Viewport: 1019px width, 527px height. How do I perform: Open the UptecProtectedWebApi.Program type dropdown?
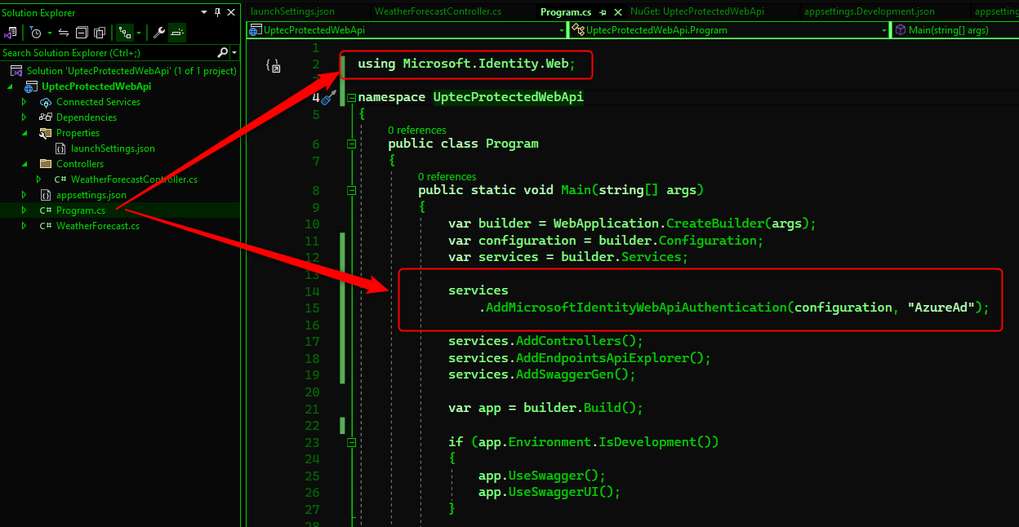pyautogui.click(x=884, y=30)
